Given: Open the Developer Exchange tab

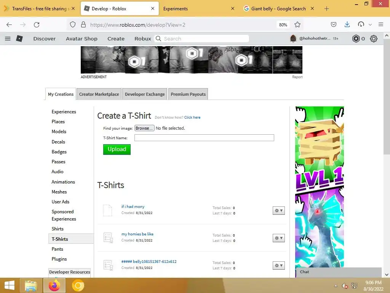Looking at the screenshot, I should click(145, 94).
